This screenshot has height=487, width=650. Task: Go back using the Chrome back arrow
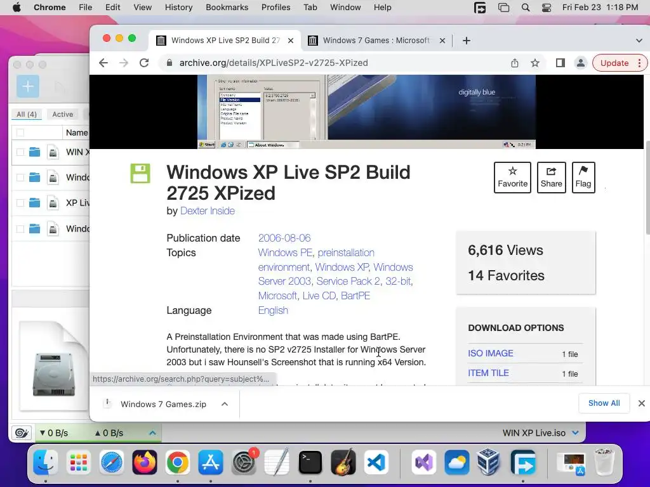click(103, 63)
